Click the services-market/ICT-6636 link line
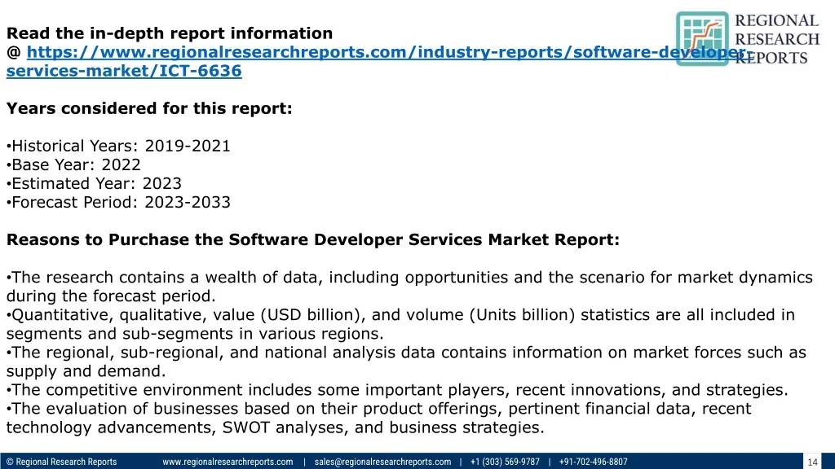This screenshot has height=469, width=835. point(124,71)
